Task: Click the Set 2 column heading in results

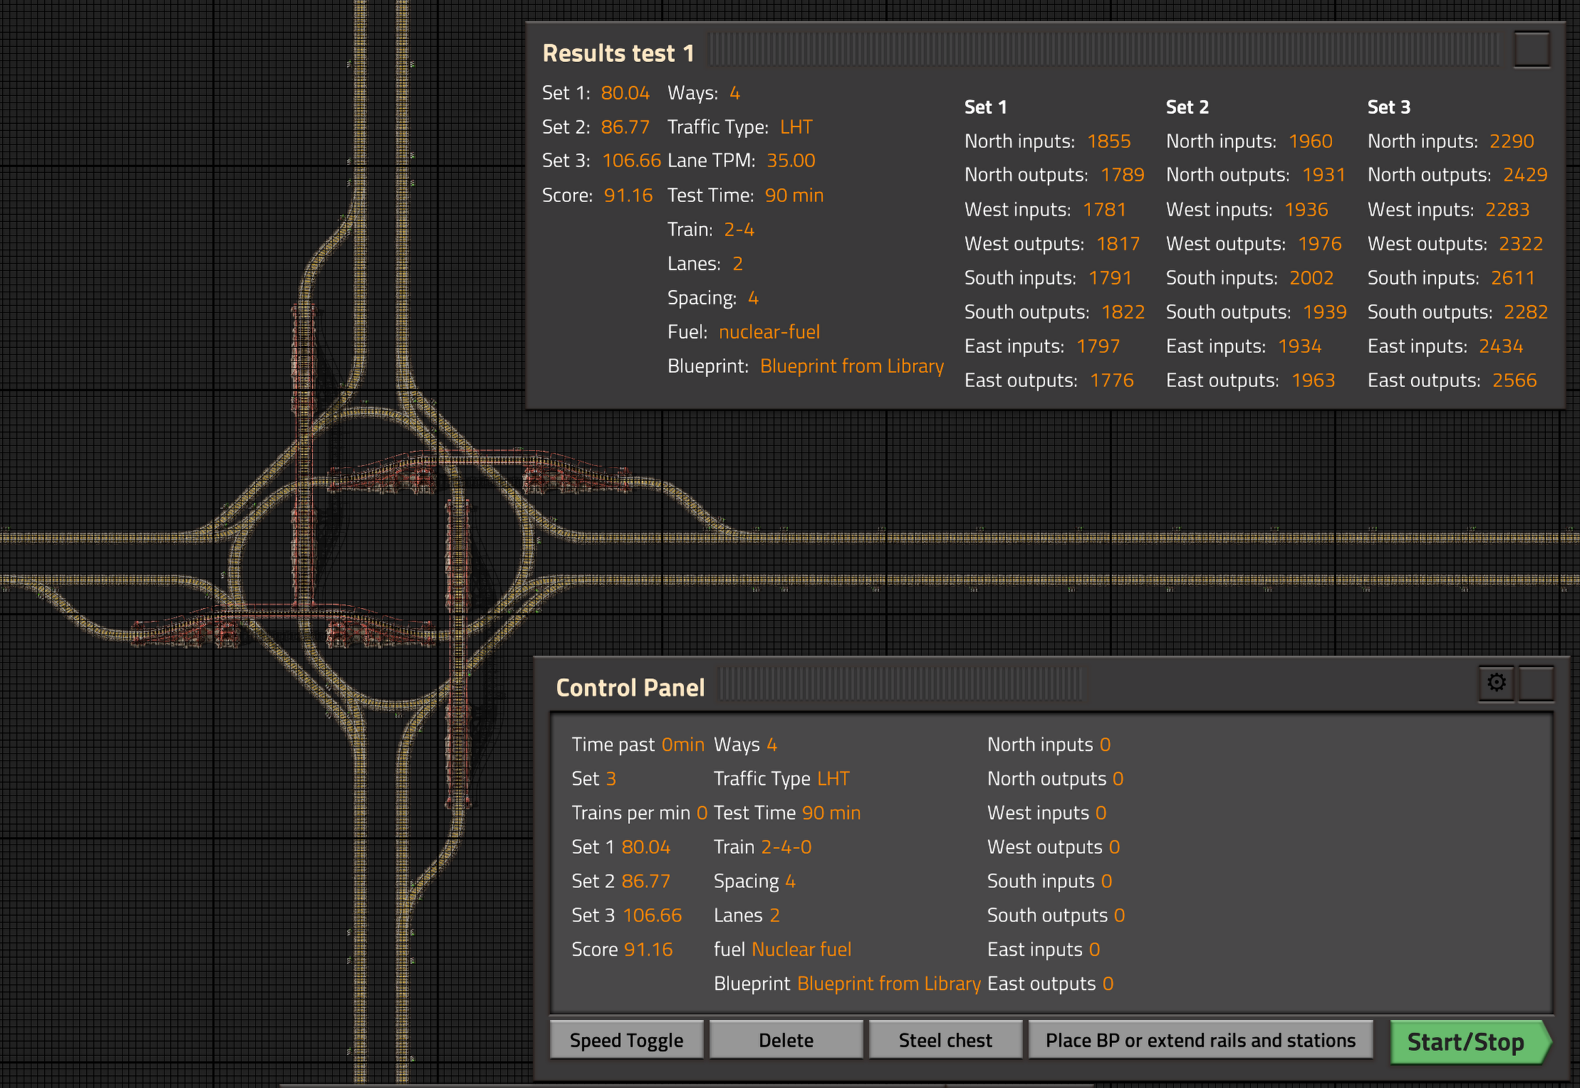Action: pyautogui.click(x=1186, y=107)
